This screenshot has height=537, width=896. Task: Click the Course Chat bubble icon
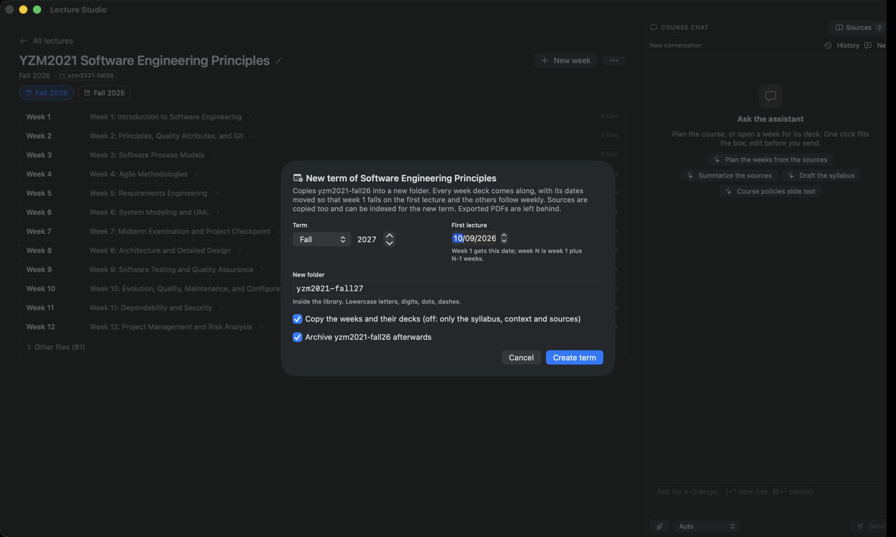[654, 27]
